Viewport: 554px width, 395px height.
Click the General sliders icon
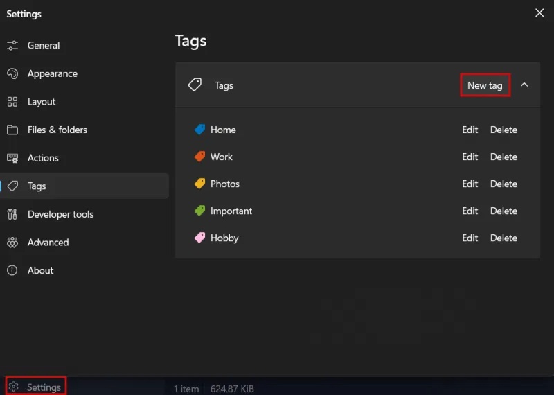(12, 45)
